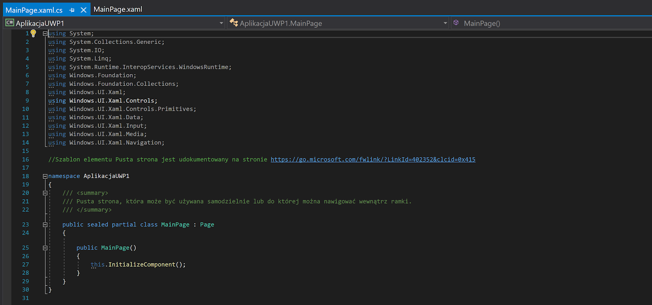Collapse the using directives block
652x305 pixels.
coord(45,33)
